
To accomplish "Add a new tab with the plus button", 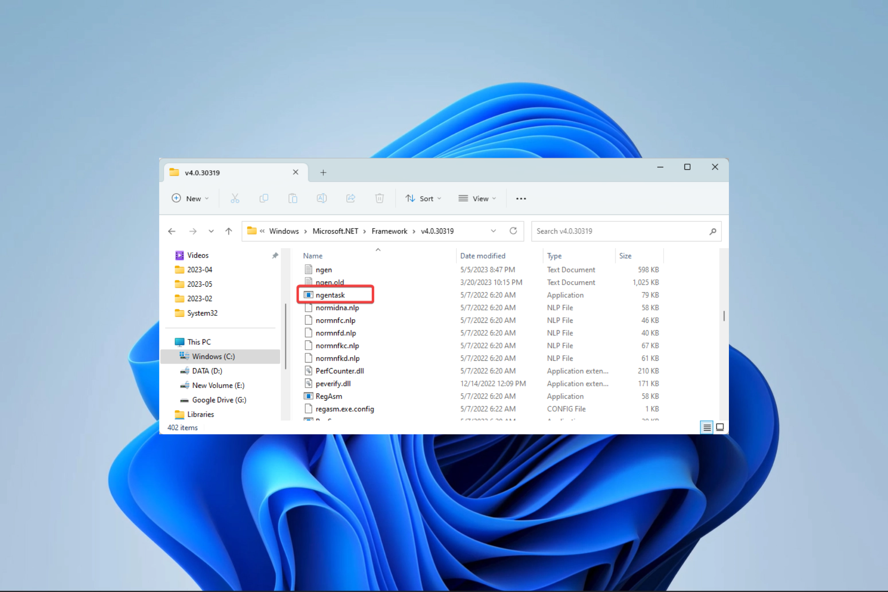I will 323,173.
